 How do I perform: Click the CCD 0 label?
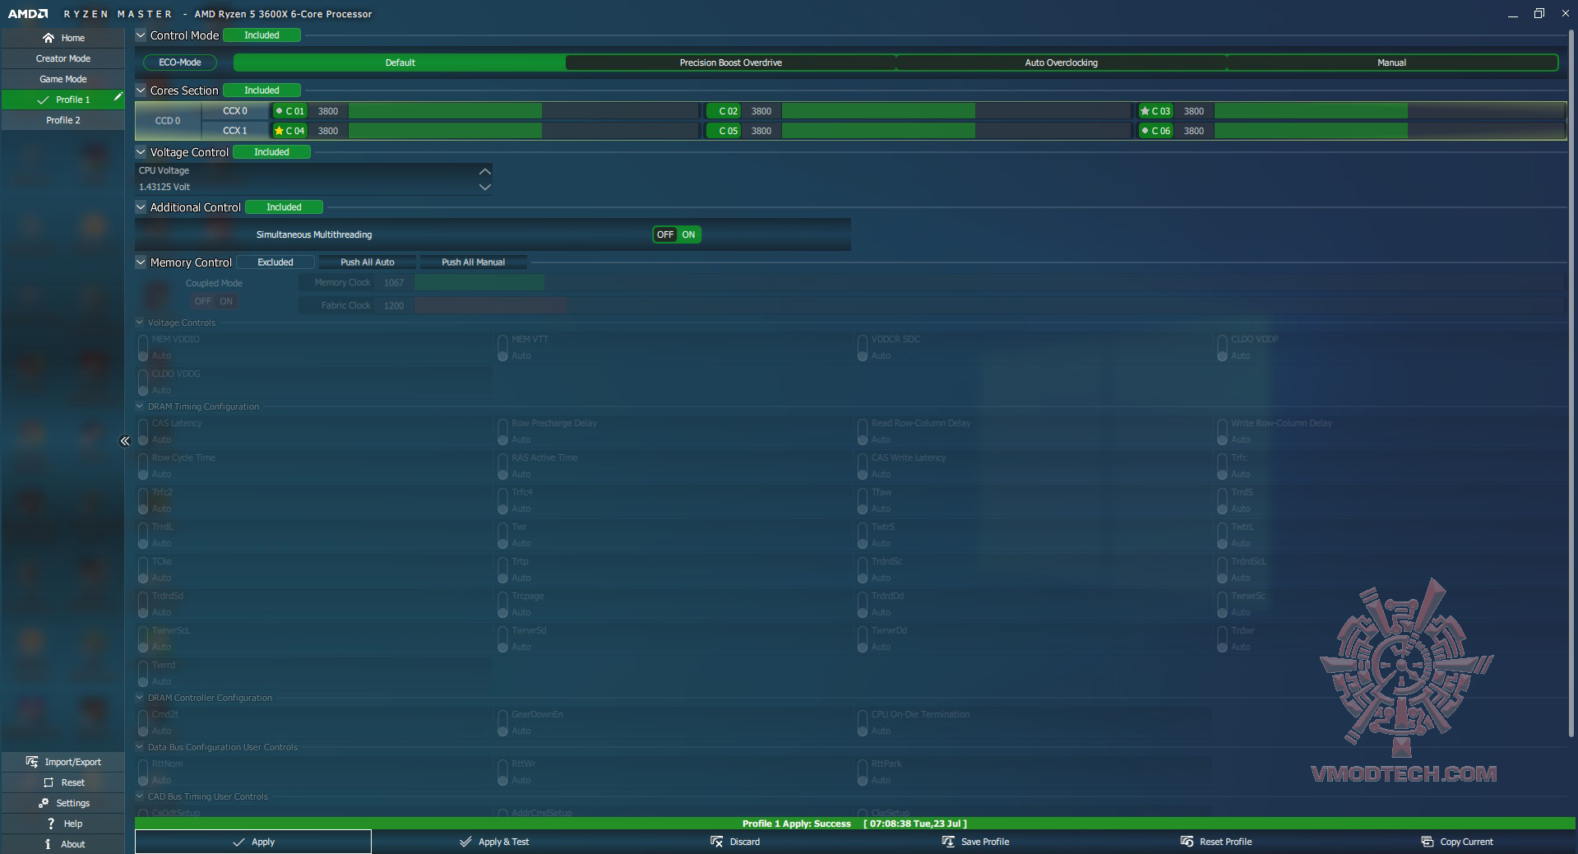(168, 121)
